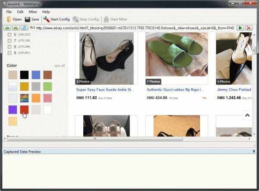
Task: Open the Mine menu
Action: pyautogui.click(x=33, y=12)
